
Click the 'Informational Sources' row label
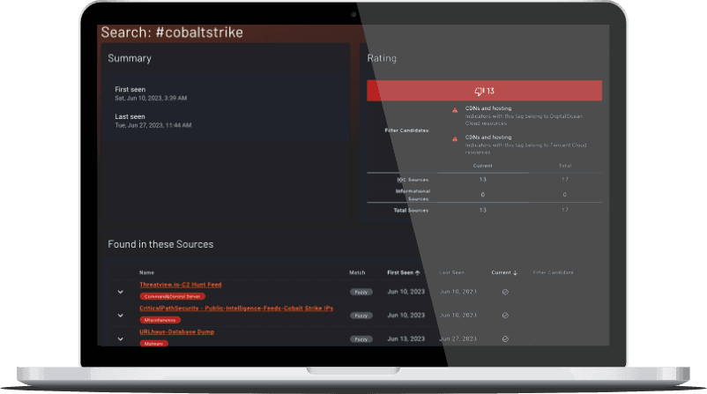click(x=413, y=195)
